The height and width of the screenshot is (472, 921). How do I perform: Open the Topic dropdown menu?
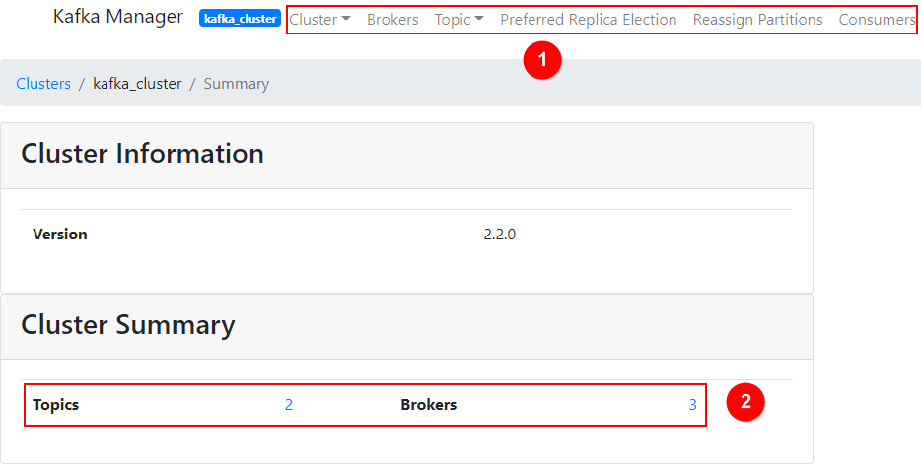pos(459,20)
